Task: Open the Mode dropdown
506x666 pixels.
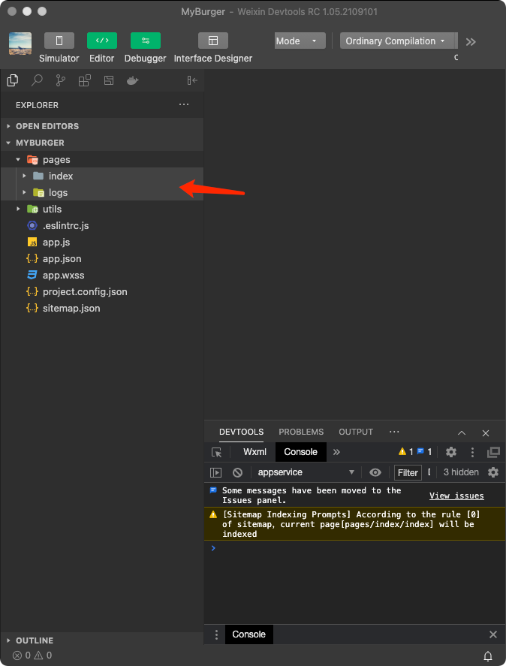Action: point(300,41)
